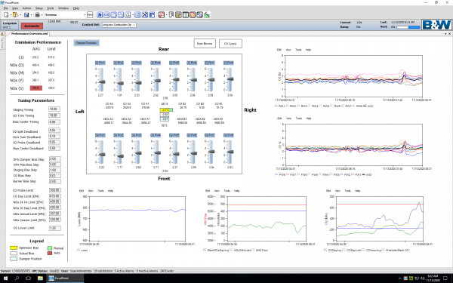This screenshot has height=283, width=453.
Task: Open the Windows Start menu
Action: (5, 278)
